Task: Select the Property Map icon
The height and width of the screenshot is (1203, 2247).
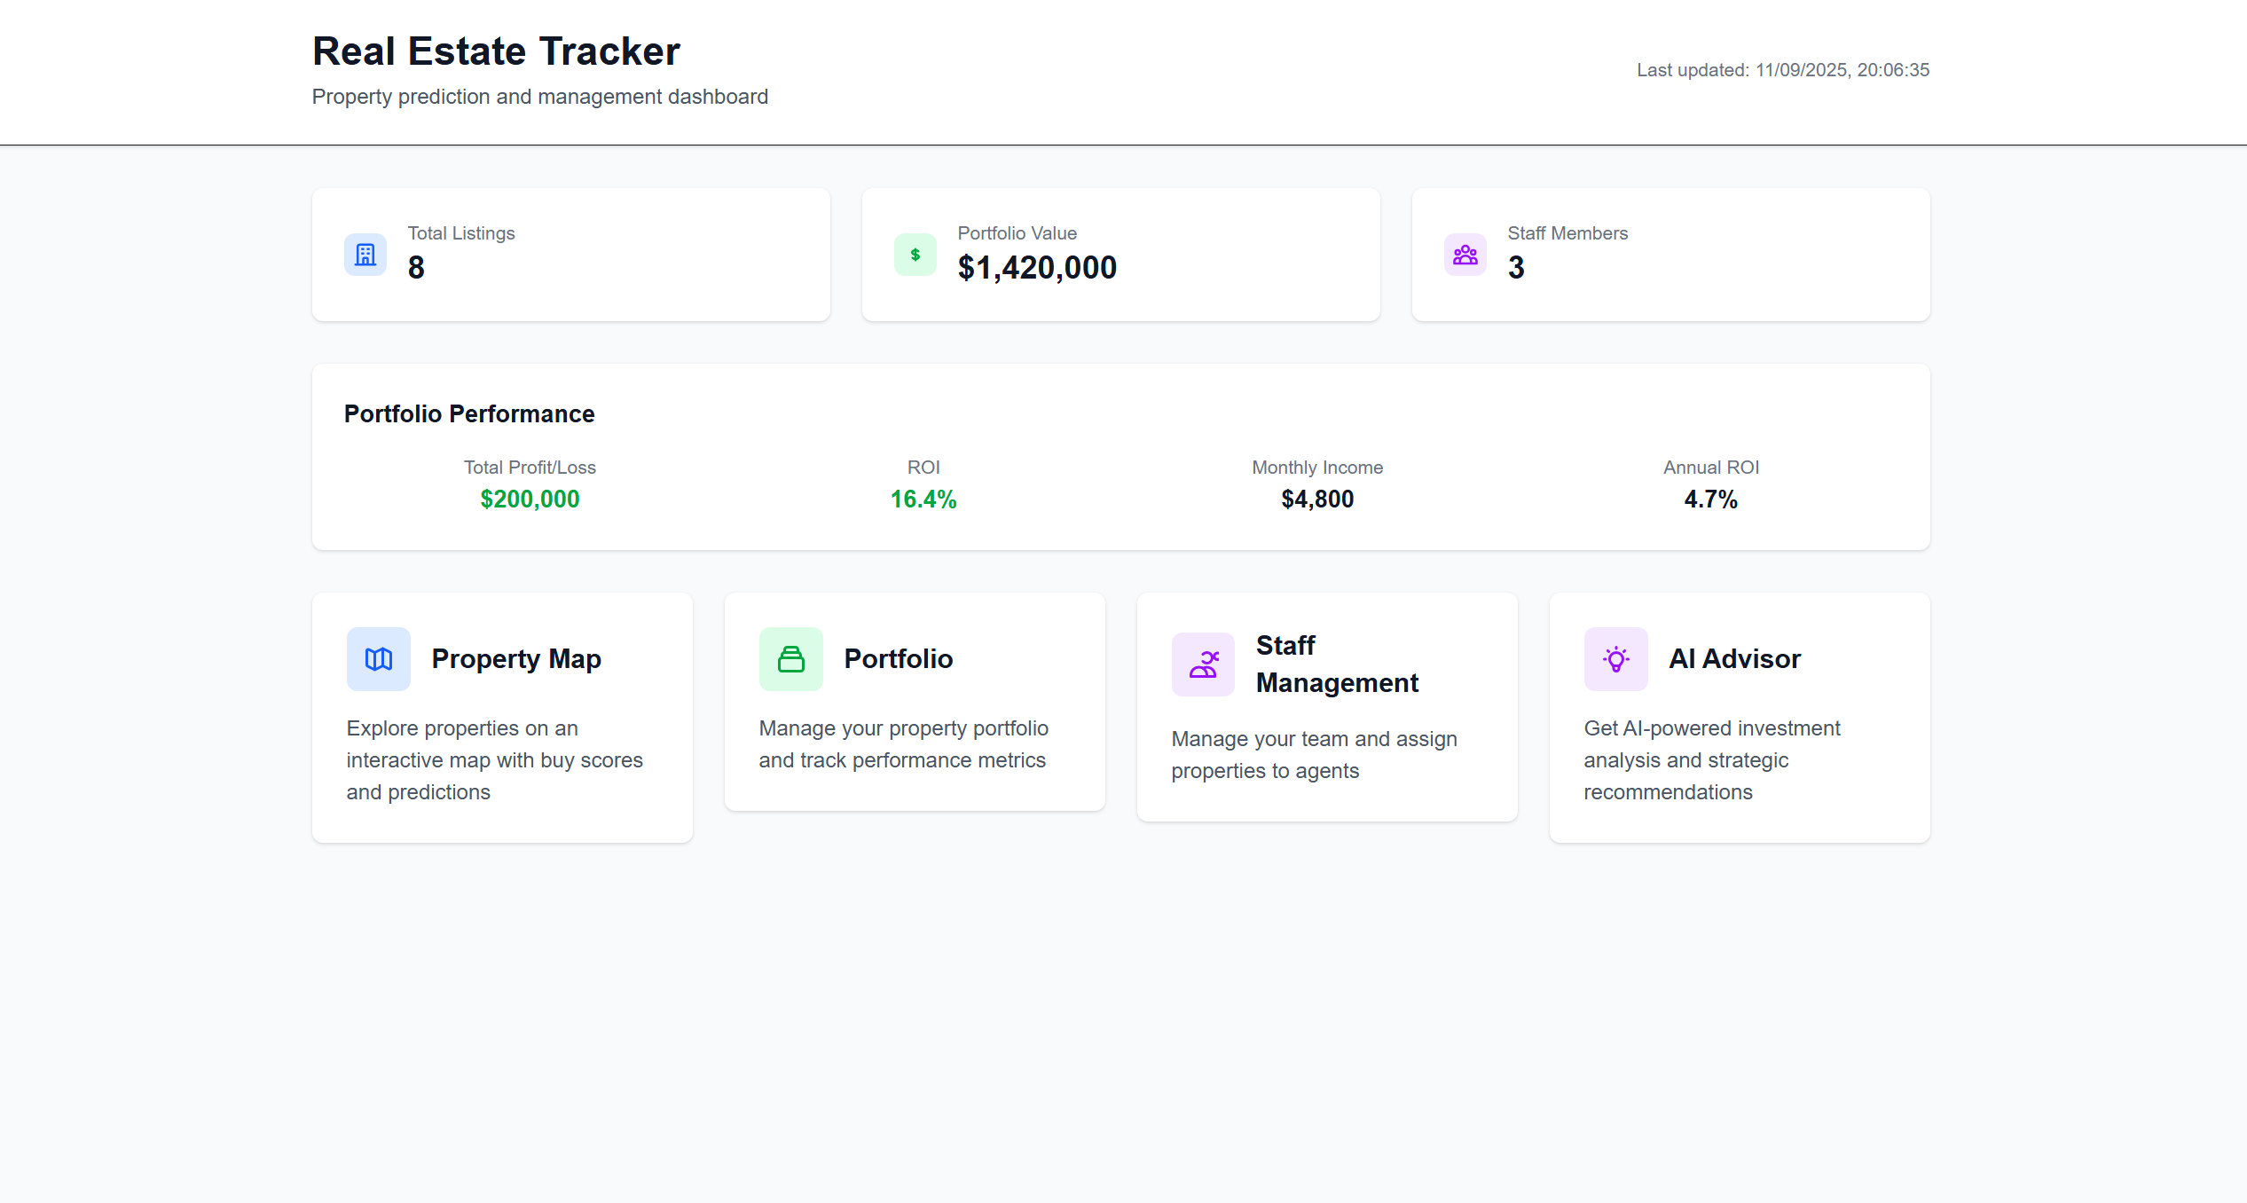Action: click(x=378, y=658)
